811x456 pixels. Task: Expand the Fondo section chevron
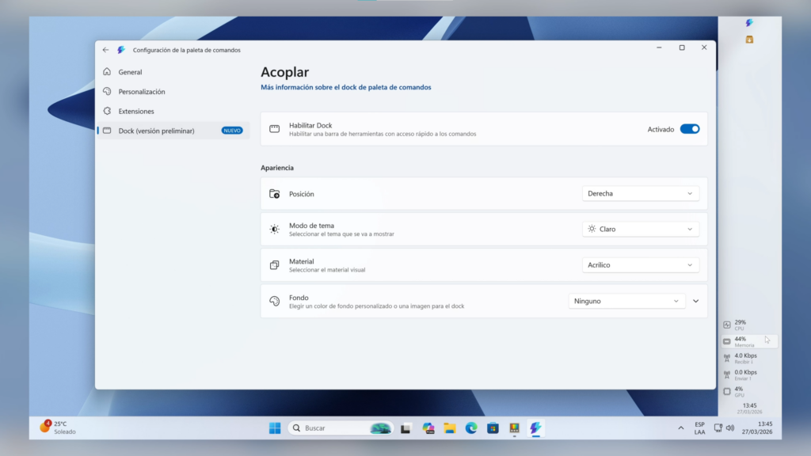coord(695,301)
